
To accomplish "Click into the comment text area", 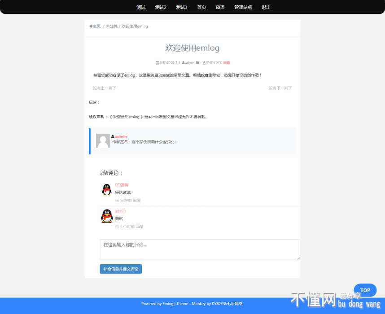I will tap(200, 249).
